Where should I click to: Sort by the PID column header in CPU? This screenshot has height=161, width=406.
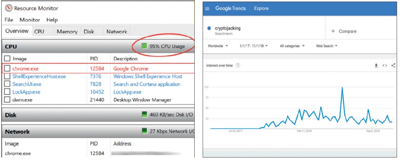click(x=94, y=59)
